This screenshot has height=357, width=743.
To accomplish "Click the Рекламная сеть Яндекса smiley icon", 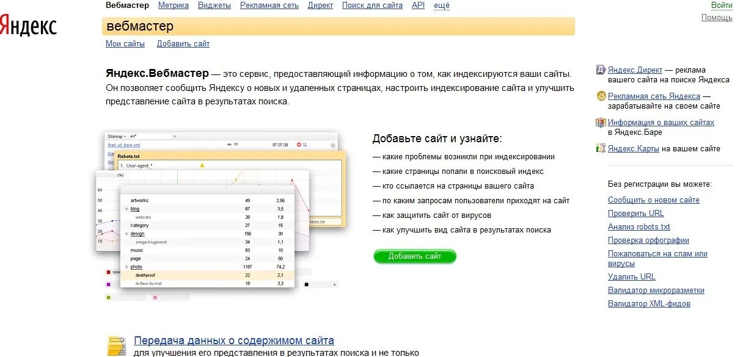I will point(601,96).
